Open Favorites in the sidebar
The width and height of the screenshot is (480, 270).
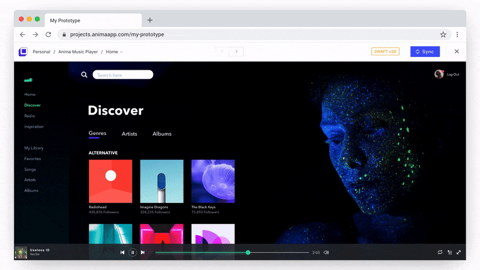[x=32, y=159]
